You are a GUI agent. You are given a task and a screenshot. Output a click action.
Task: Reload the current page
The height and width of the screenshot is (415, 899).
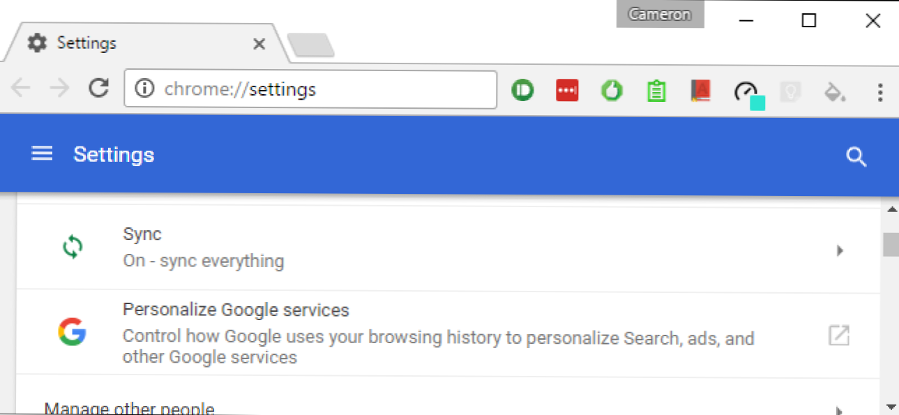tap(100, 89)
